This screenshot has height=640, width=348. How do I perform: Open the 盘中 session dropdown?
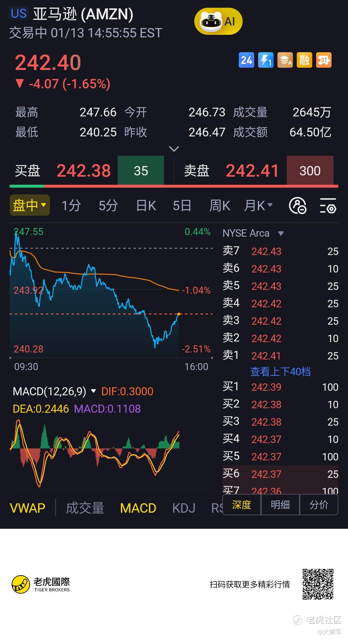coord(30,205)
